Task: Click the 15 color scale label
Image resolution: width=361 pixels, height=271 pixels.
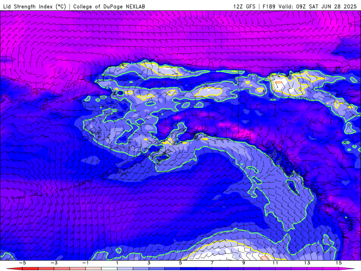Action: pos(338,263)
